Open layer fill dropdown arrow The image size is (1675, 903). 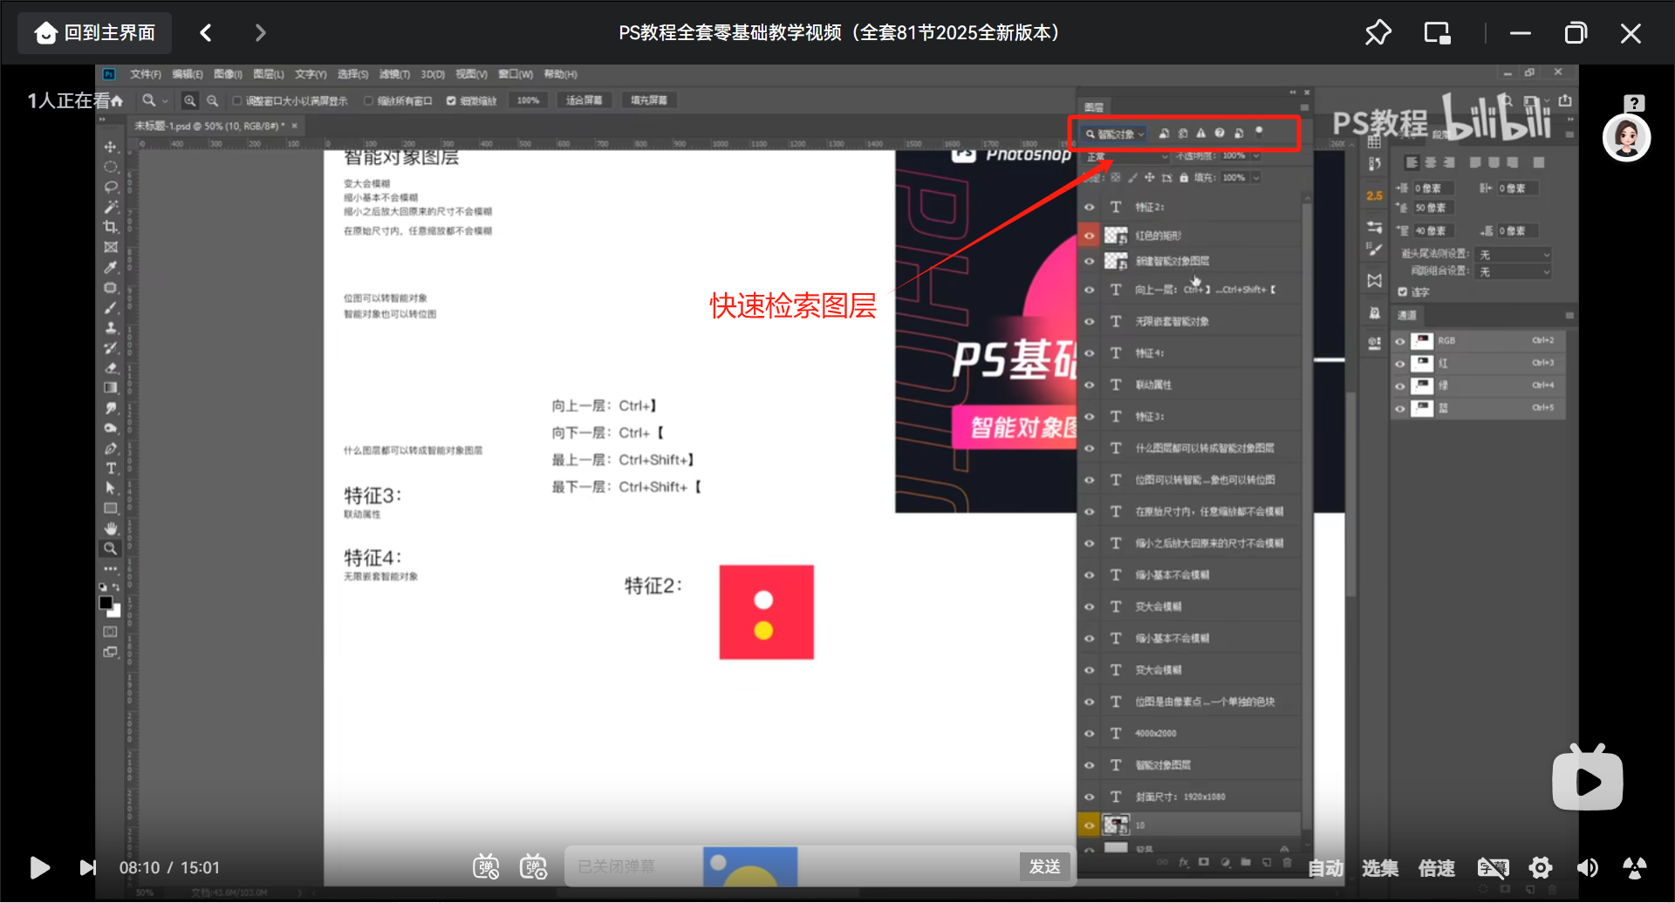pyautogui.click(x=1256, y=178)
